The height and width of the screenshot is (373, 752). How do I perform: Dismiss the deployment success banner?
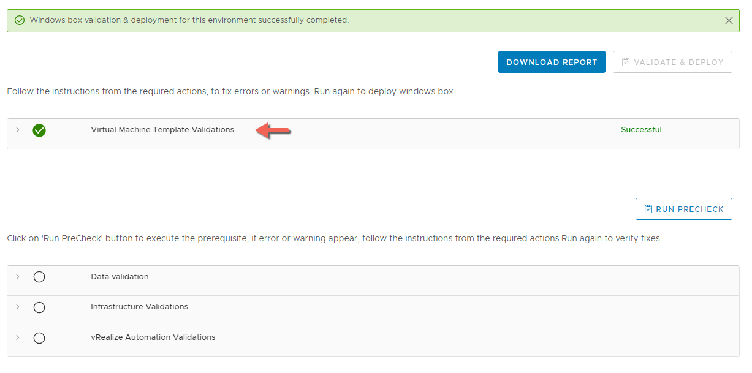coord(729,20)
